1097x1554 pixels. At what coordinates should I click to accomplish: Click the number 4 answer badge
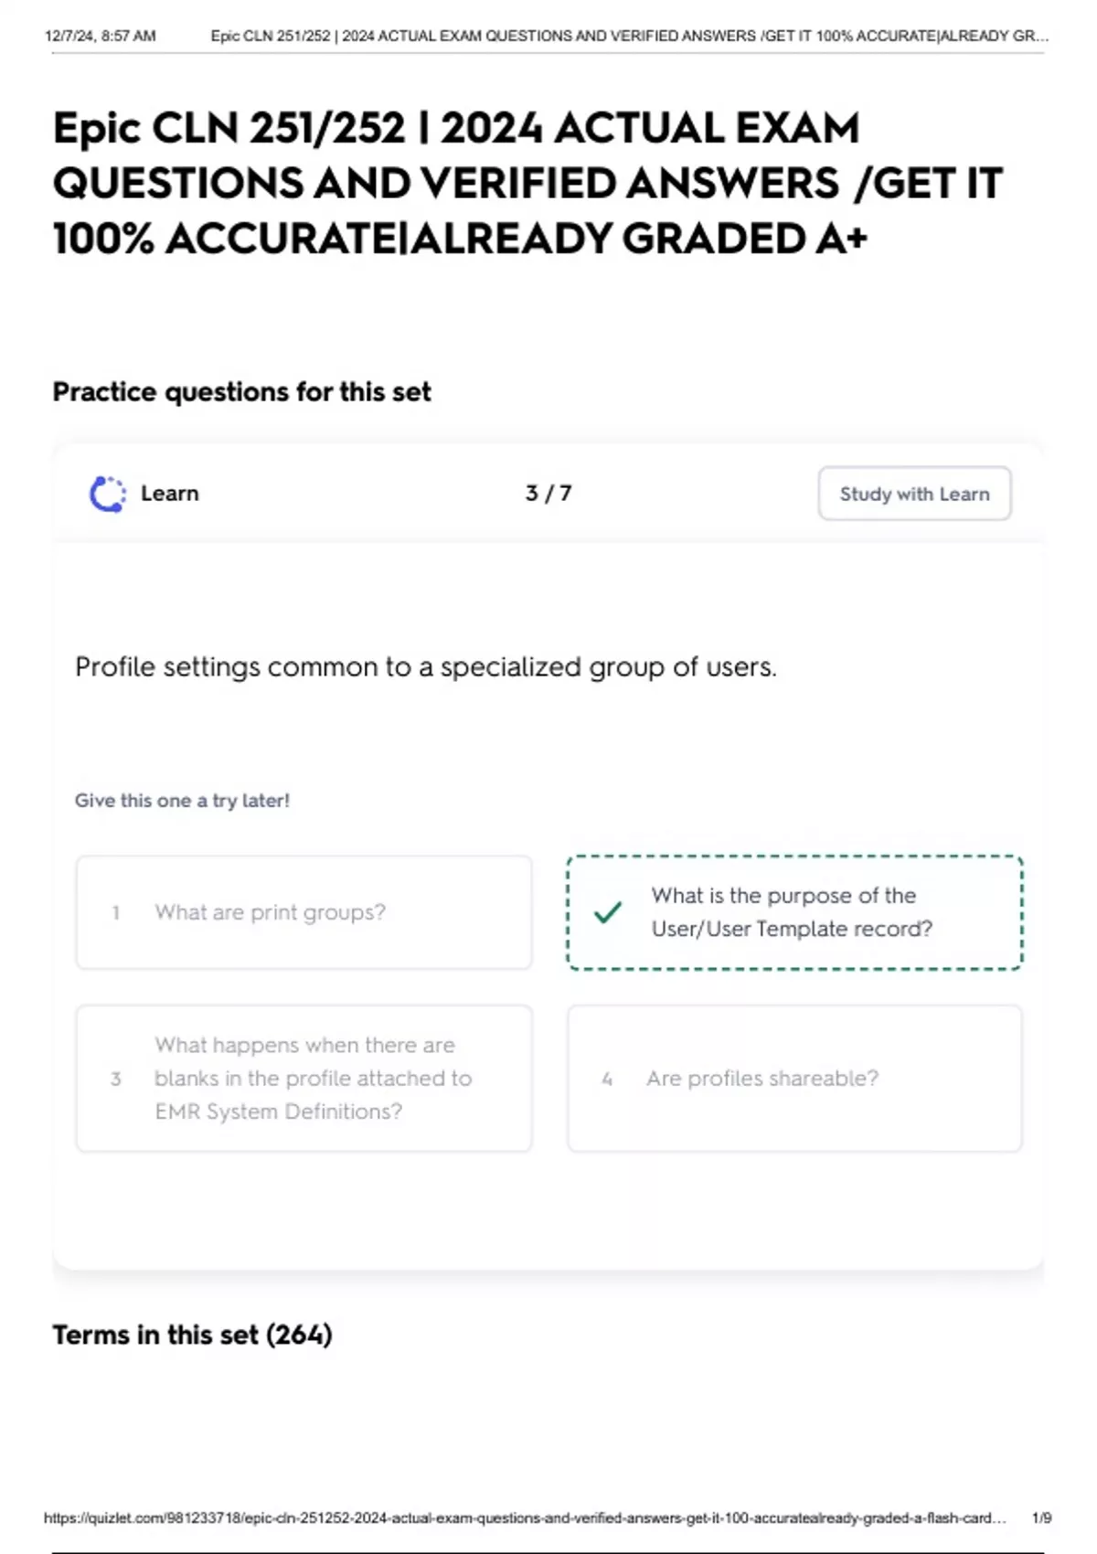click(x=607, y=1080)
